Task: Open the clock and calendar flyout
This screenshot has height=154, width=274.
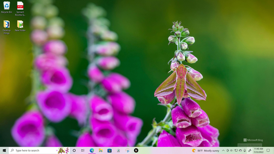Action: coord(259,150)
